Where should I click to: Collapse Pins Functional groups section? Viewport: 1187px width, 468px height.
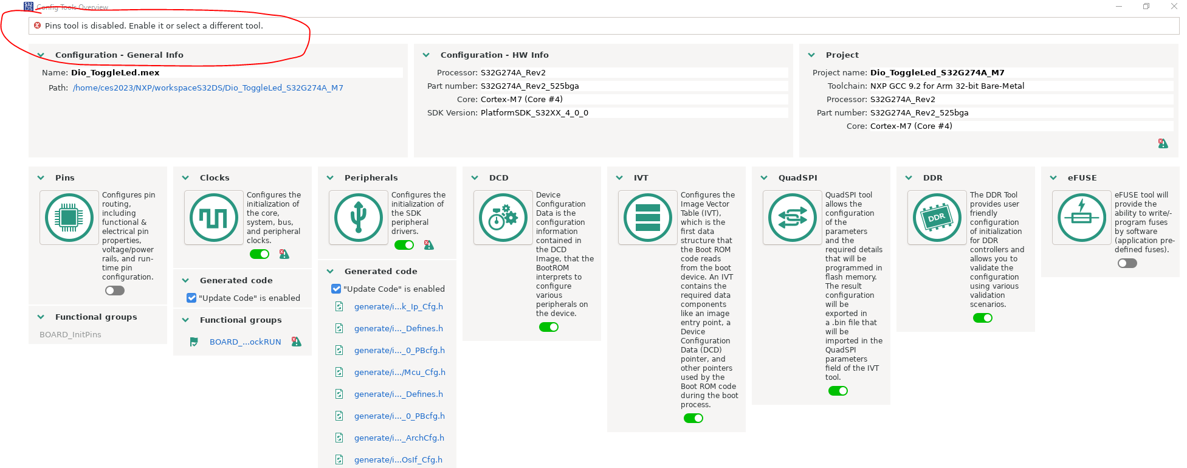[x=41, y=317]
